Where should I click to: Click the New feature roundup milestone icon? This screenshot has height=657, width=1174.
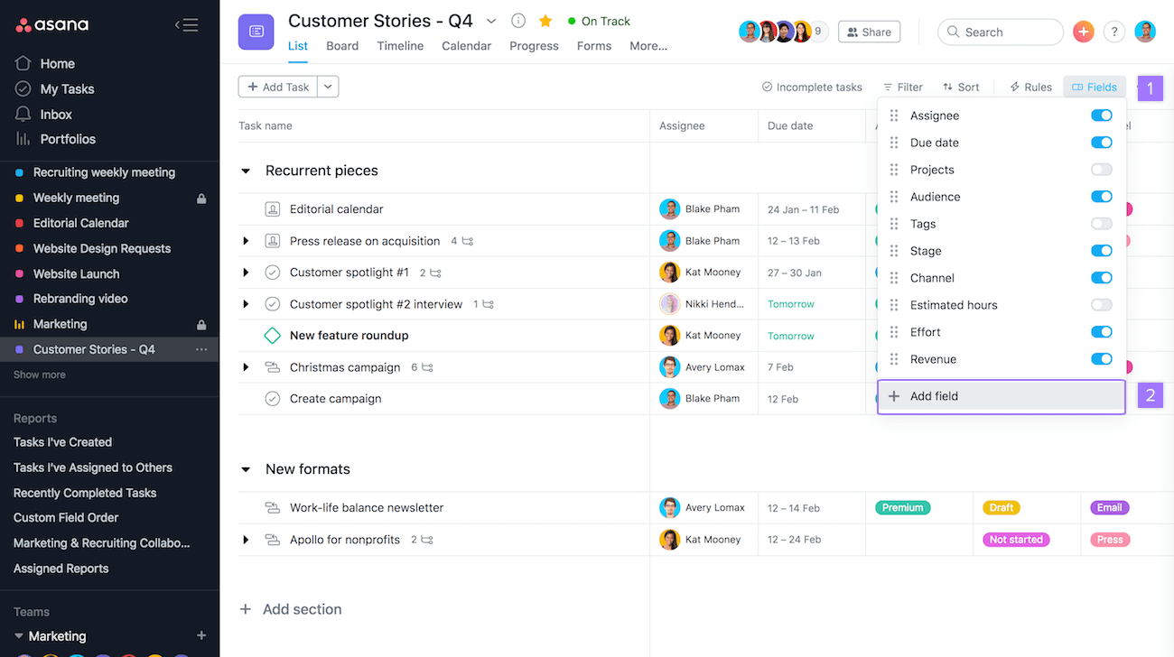(x=273, y=336)
